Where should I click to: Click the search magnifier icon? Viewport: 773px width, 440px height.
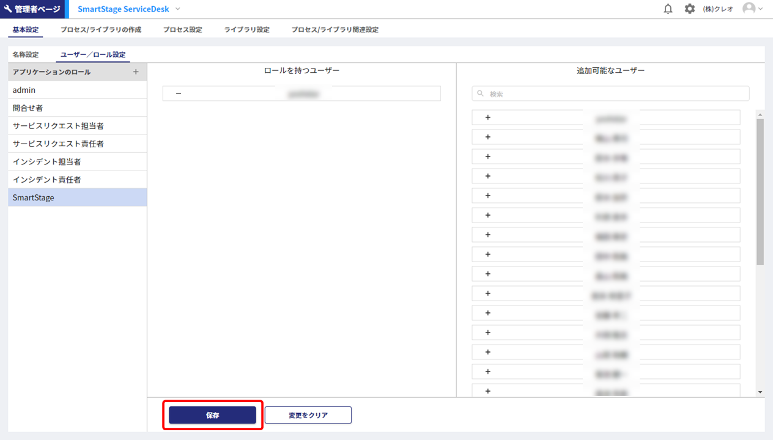(x=481, y=94)
